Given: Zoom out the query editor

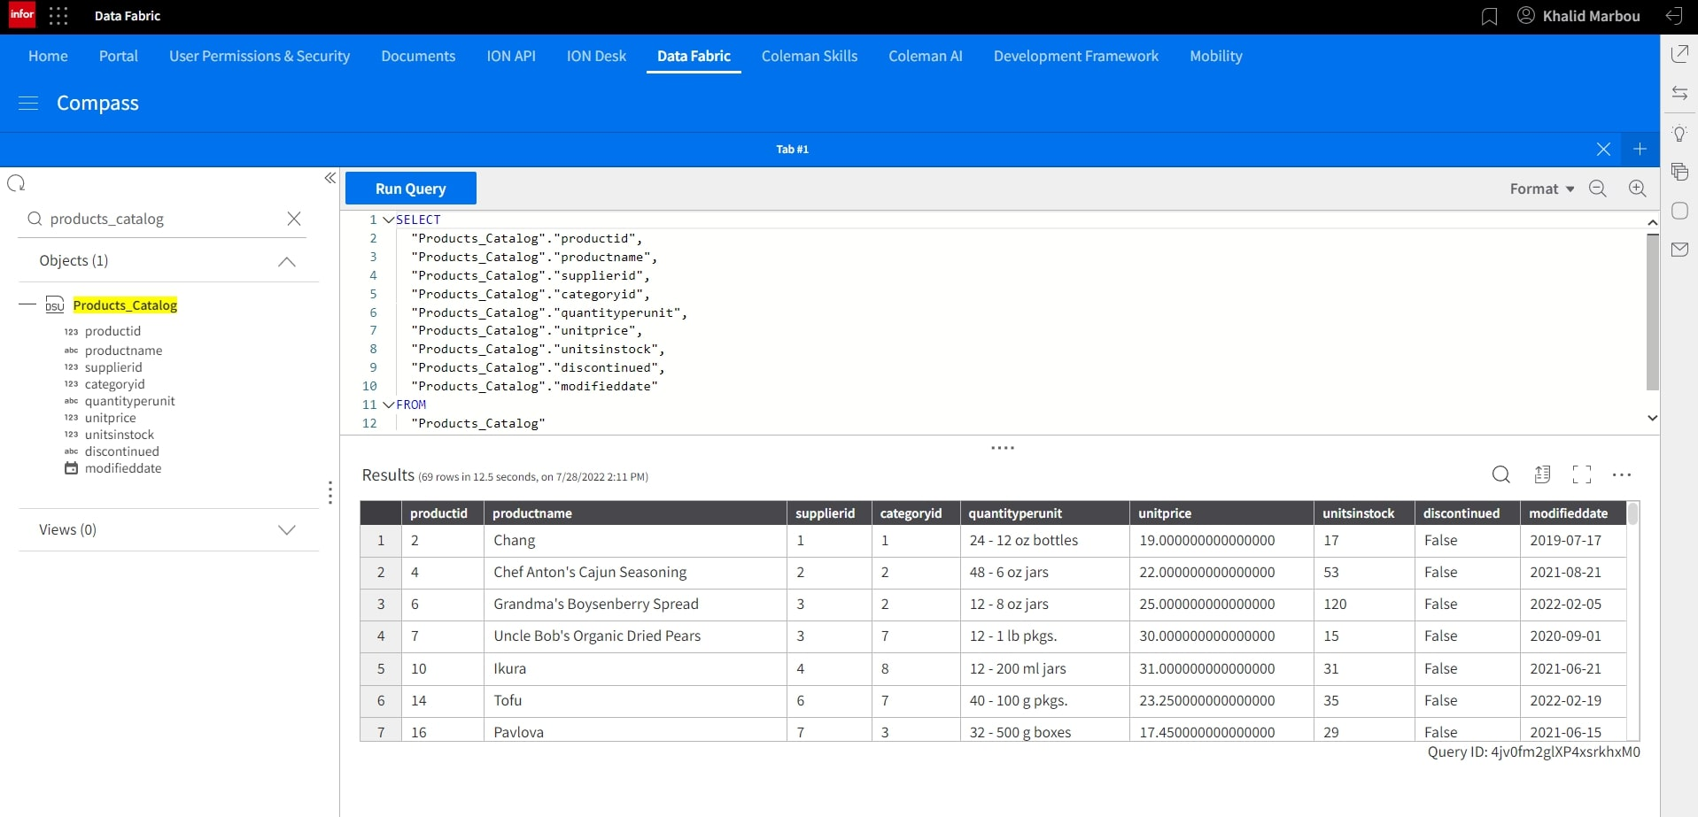Looking at the screenshot, I should pyautogui.click(x=1597, y=189).
